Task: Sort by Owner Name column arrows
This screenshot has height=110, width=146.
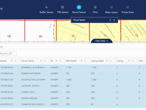Action: pyautogui.click(x=41, y=61)
